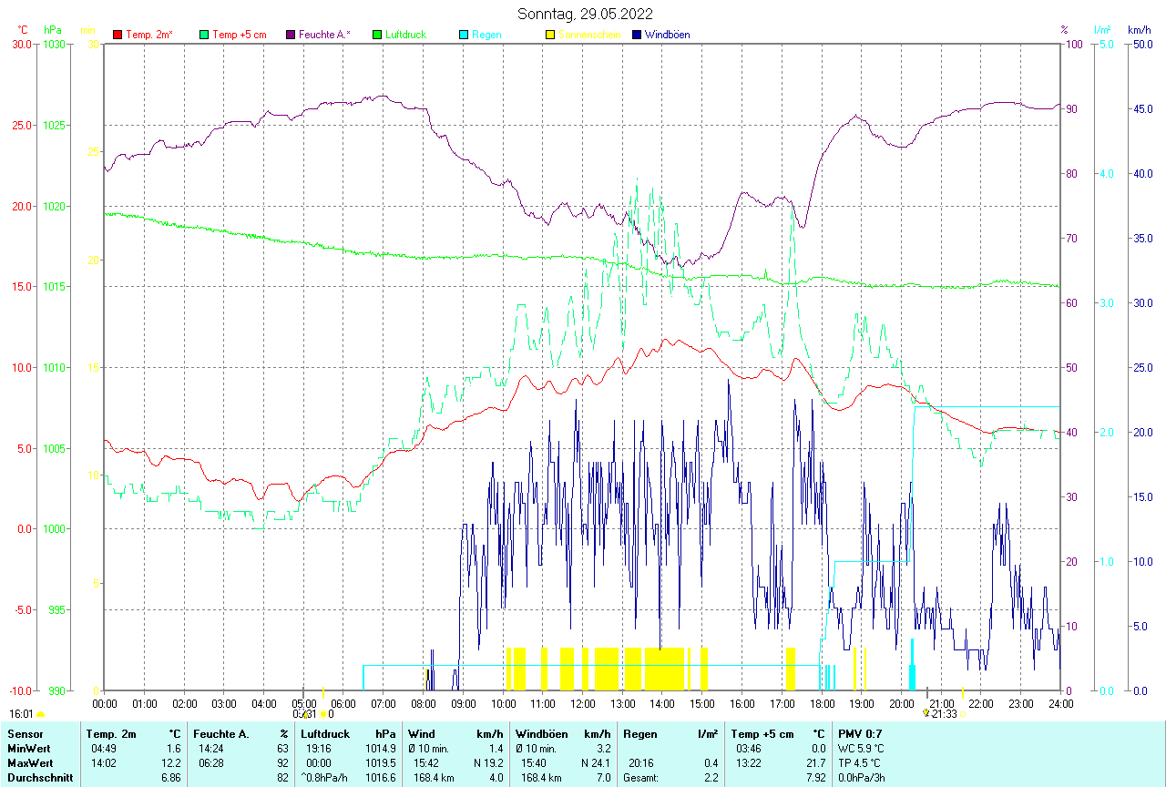
Task: Click the green Temp +5 cm legend swatch
Action: coord(204,35)
